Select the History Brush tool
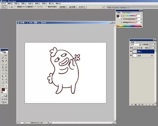Viewport: 158px width, 126px height. pos(6,67)
